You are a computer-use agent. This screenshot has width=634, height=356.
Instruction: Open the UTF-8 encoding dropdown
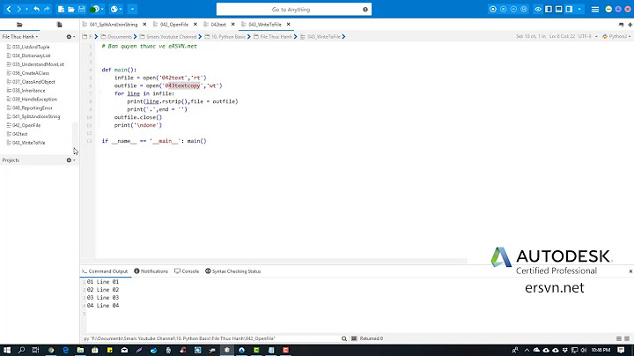coord(587,36)
